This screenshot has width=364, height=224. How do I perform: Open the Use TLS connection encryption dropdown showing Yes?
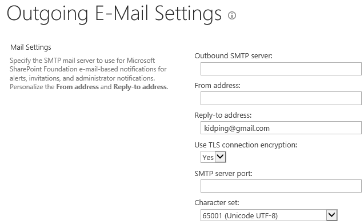point(213,157)
